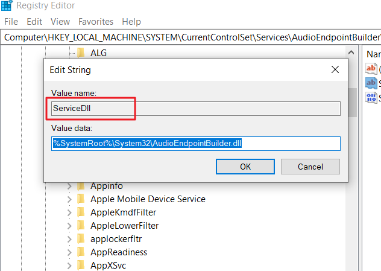Close the Edit String dialog
This screenshot has width=381, height=271.
tap(335, 70)
